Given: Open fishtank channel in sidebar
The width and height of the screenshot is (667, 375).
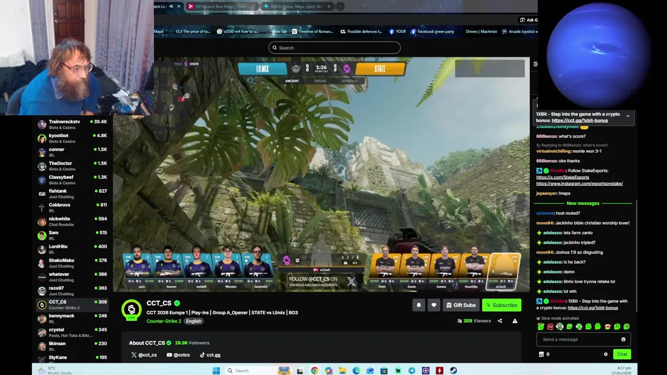Looking at the screenshot, I should 72,194.
